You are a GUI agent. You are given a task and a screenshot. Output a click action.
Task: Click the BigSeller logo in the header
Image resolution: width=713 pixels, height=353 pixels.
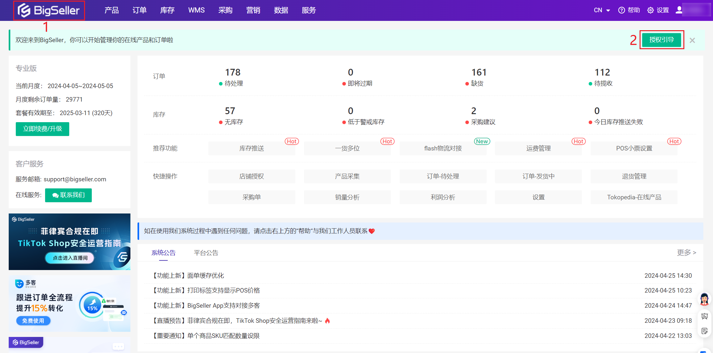coord(49,10)
